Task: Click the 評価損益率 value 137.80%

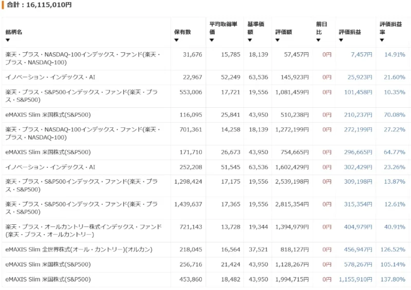Action: click(393, 279)
